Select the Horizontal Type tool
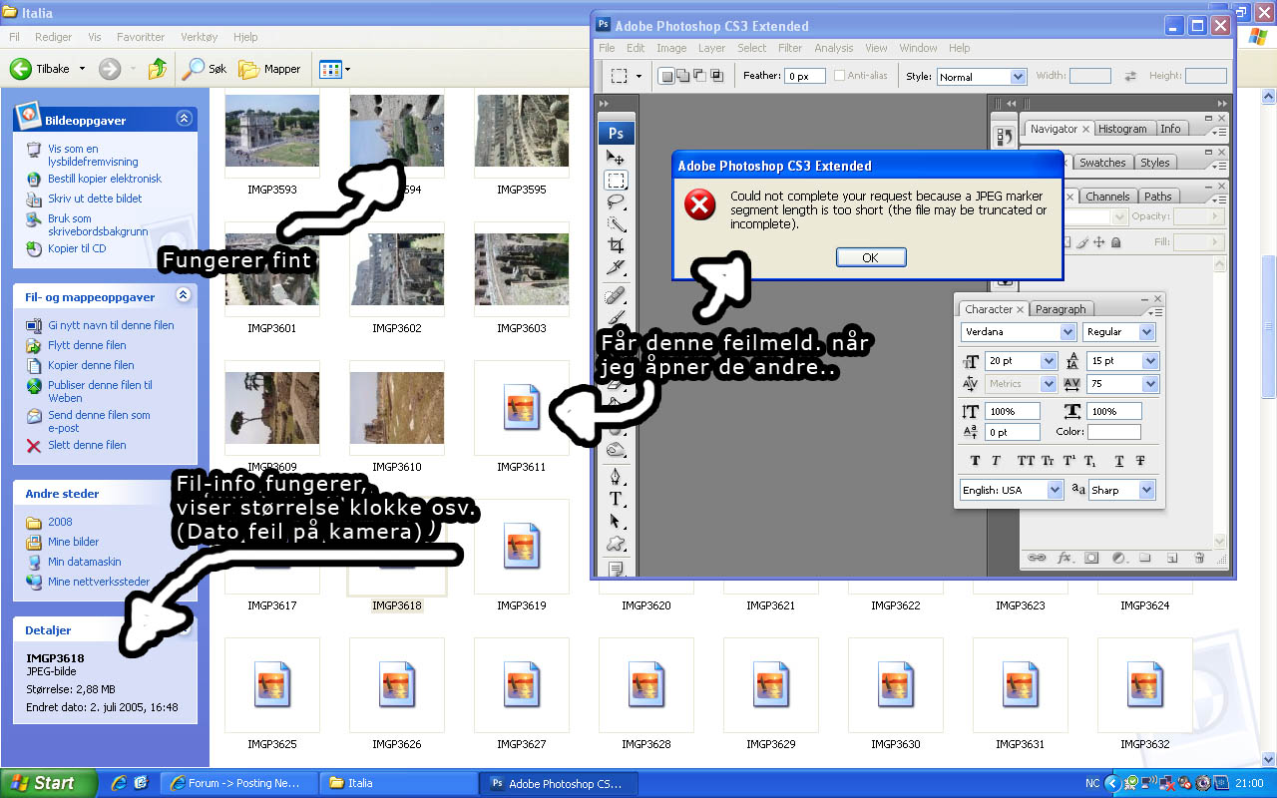Viewport: 1277px width, 798px height. coord(616,497)
